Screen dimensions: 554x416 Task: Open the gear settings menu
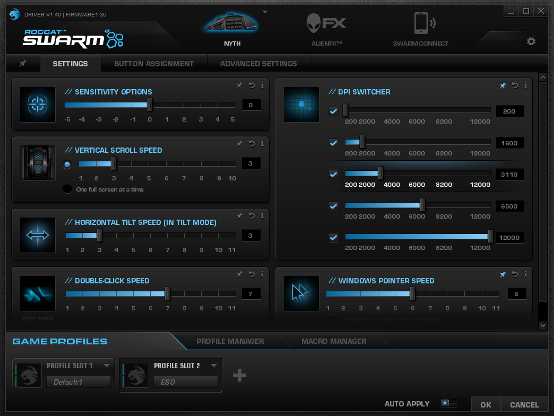531,41
